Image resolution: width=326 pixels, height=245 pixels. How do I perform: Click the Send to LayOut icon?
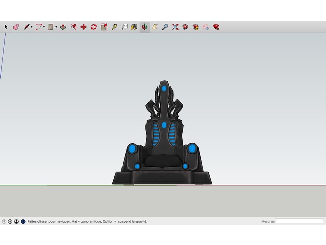click(206, 27)
